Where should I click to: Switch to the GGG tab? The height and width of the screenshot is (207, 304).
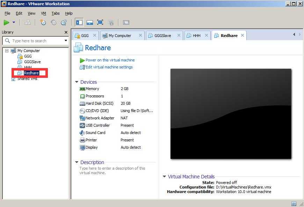click(x=85, y=36)
